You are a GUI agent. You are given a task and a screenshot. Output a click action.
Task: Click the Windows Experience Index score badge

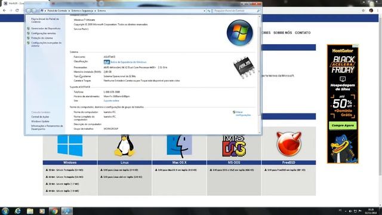pos(106,62)
